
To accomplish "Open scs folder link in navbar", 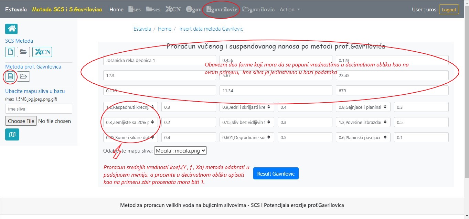I will pyautogui.click(x=153, y=10).
